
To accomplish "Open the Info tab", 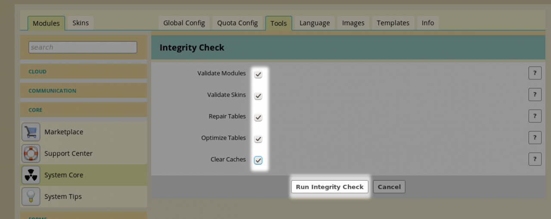I will [428, 23].
